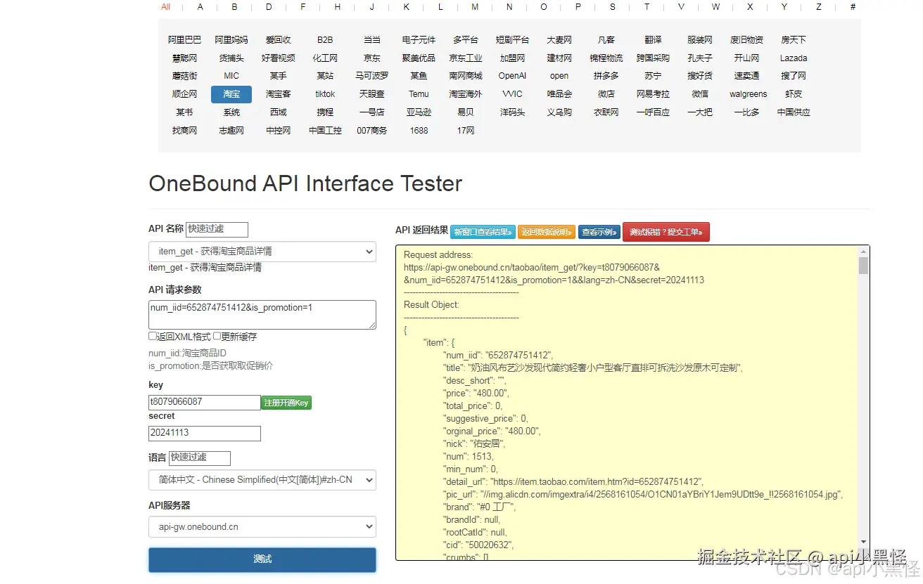Select the walgreens platform link

coord(748,94)
